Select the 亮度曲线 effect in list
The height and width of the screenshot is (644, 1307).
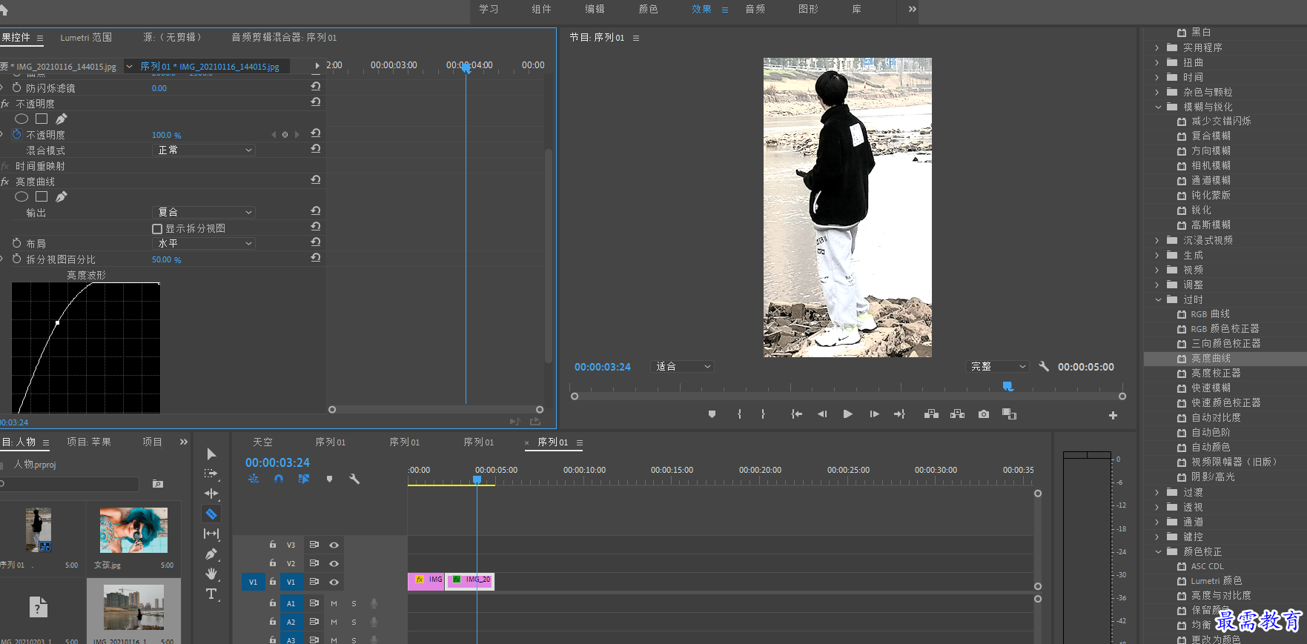(x=1211, y=358)
